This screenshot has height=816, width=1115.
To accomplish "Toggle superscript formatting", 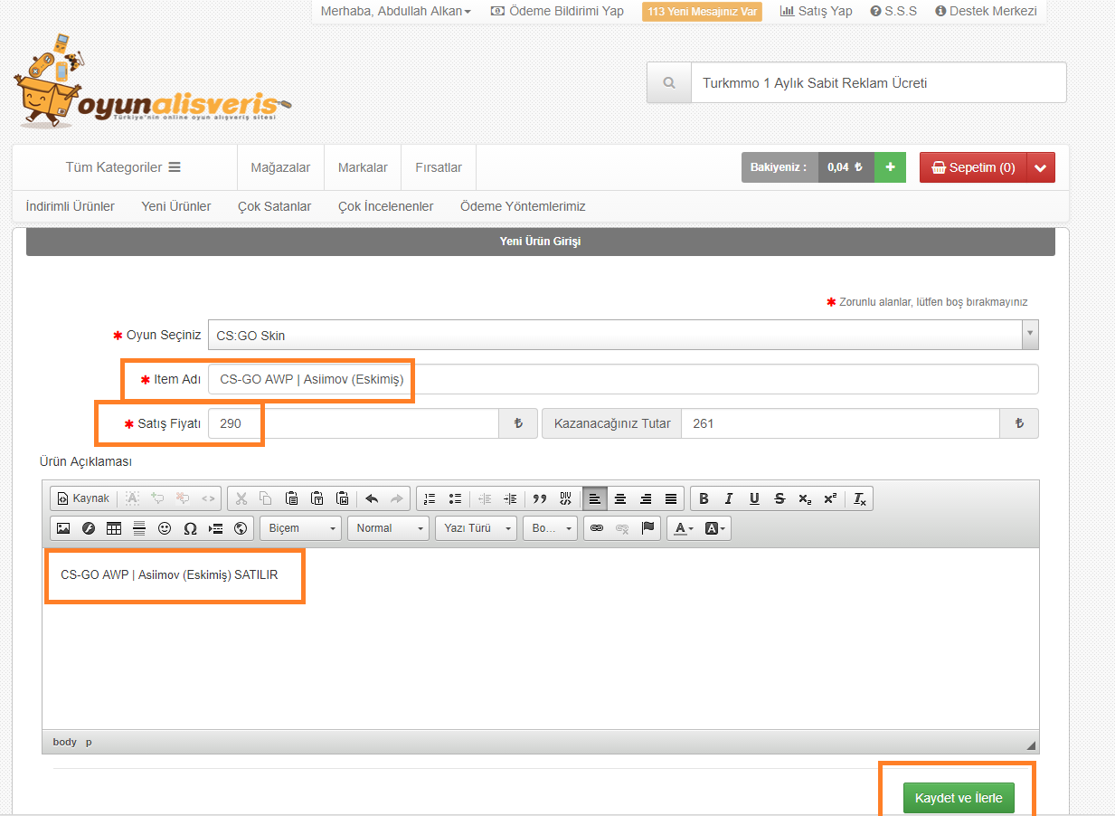I will 830,498.
